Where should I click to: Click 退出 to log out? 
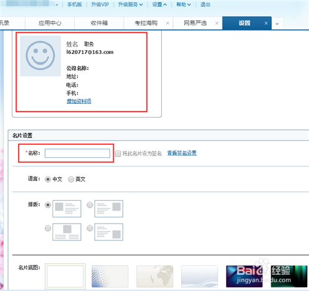[x=205, y=4]
